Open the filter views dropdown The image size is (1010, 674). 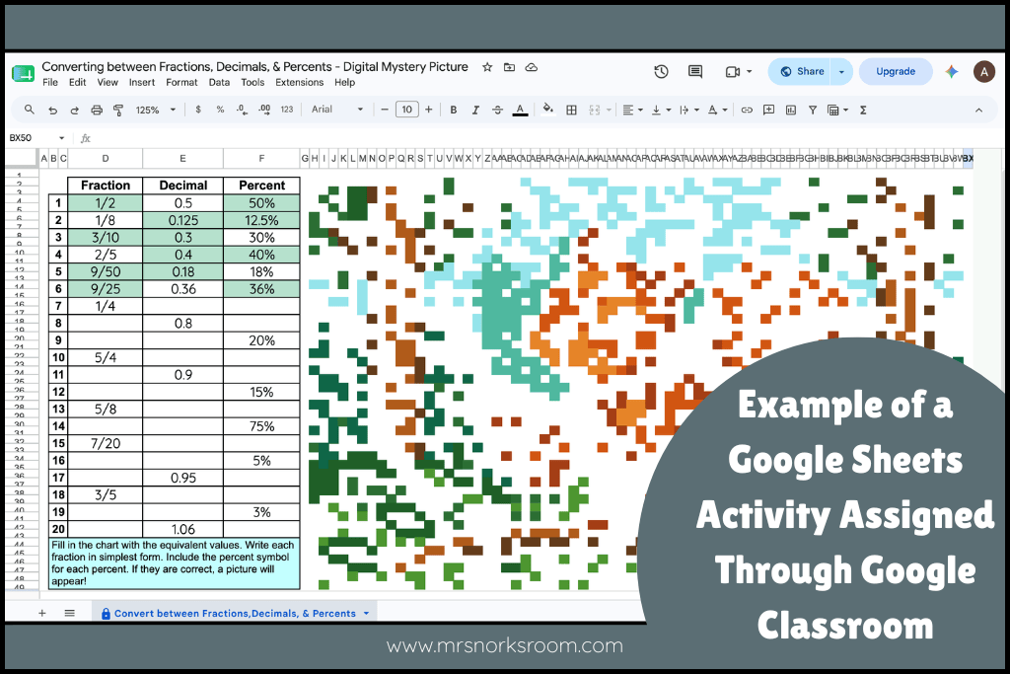click(837, 111)
